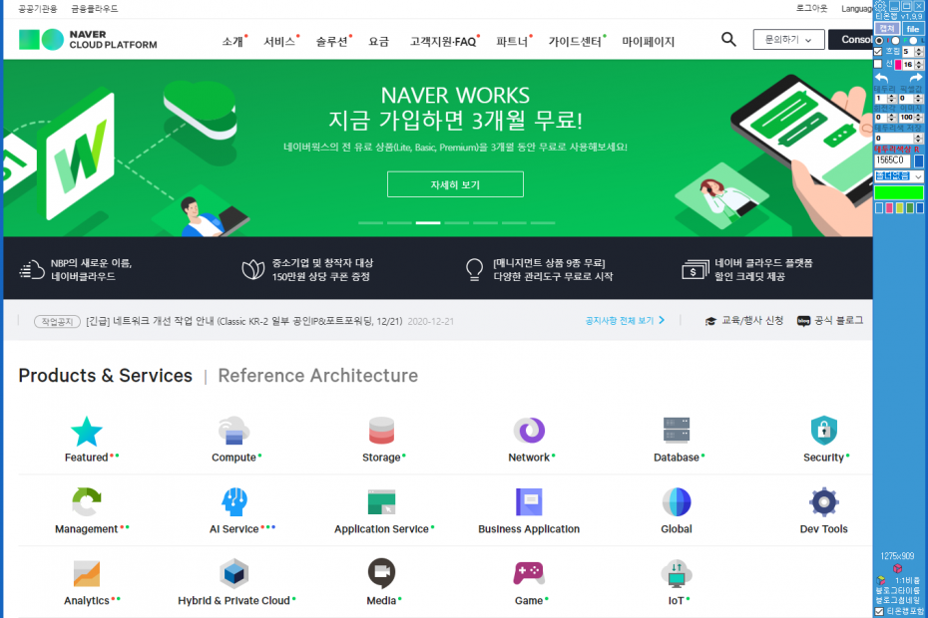This screenshot has height=618, width=928.
Task: Open the Business Application category icon
Action: tap(529, 502)
